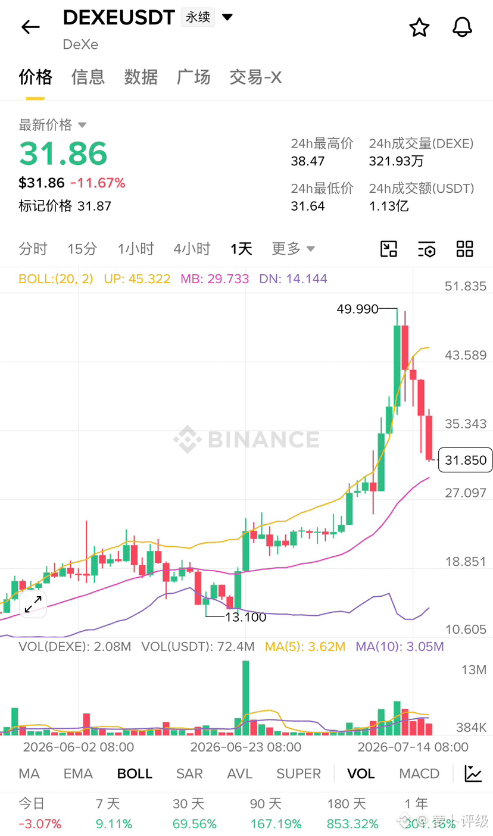
Task: Tap the 30天 69.56% performance
Action: pos(195,814)
